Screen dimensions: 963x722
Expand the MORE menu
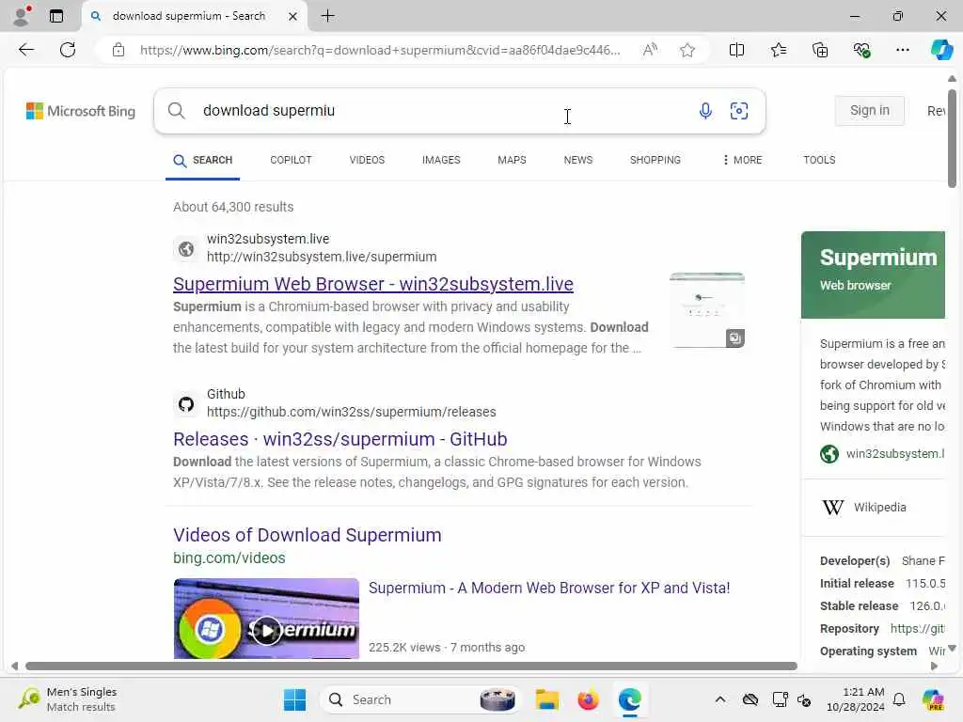[742, 160]
